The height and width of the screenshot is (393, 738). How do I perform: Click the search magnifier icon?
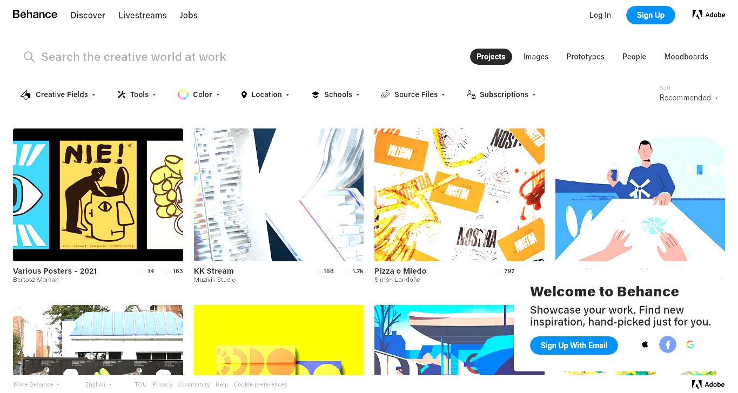[29, 57]
